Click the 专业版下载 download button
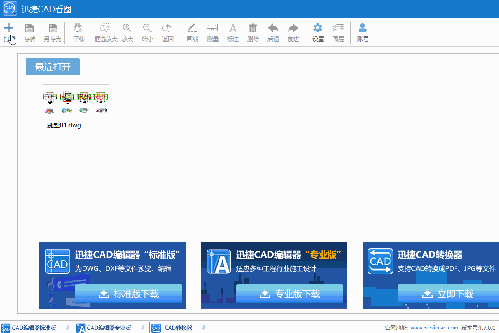Image resolution: width=499 pixels, height=333 pixels. pos(290,294)
